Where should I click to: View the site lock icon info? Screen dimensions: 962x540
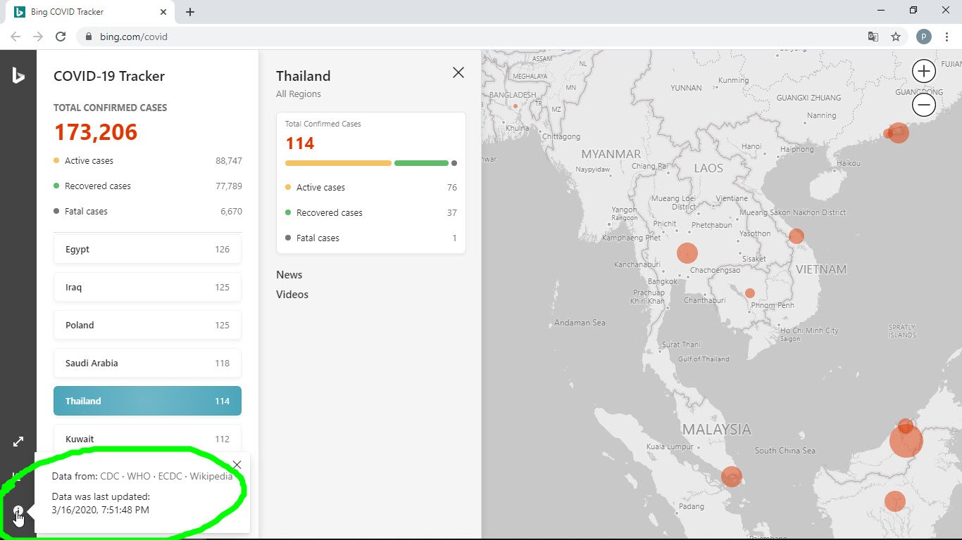coord(88,37)
